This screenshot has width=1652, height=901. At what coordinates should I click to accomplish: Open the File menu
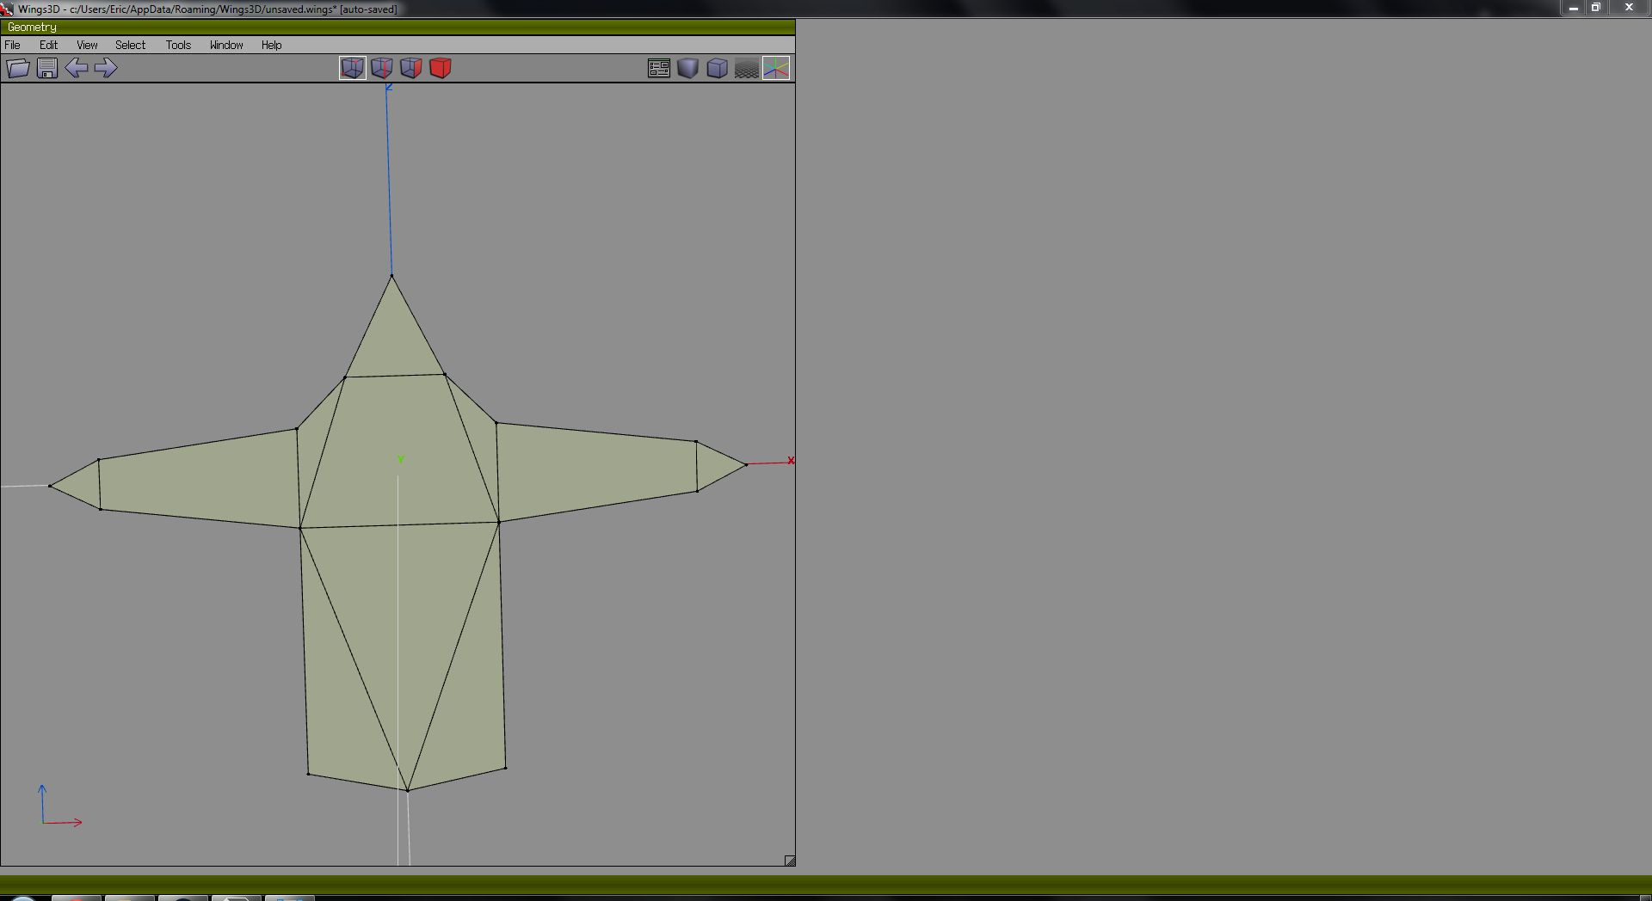click(13, 45)
